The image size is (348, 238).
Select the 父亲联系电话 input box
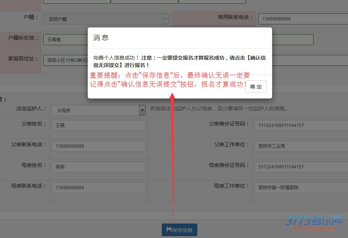tap(98, 146)
